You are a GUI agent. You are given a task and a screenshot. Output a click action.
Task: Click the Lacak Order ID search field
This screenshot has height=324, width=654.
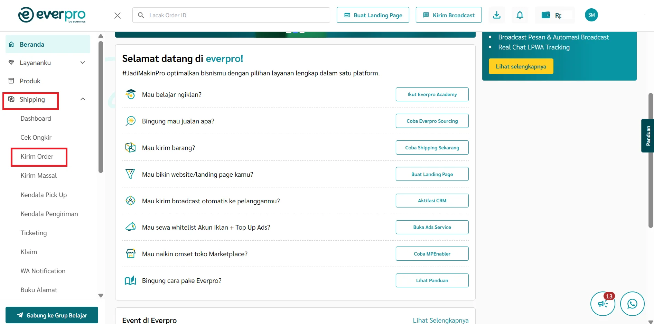click(207, 15)
